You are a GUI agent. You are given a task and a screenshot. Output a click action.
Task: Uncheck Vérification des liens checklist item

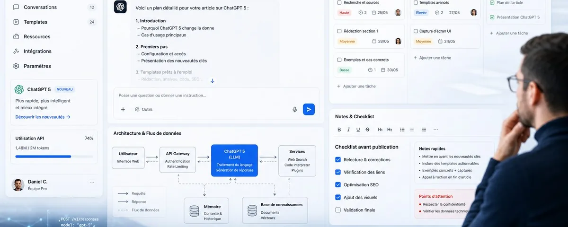pos(338,172)
